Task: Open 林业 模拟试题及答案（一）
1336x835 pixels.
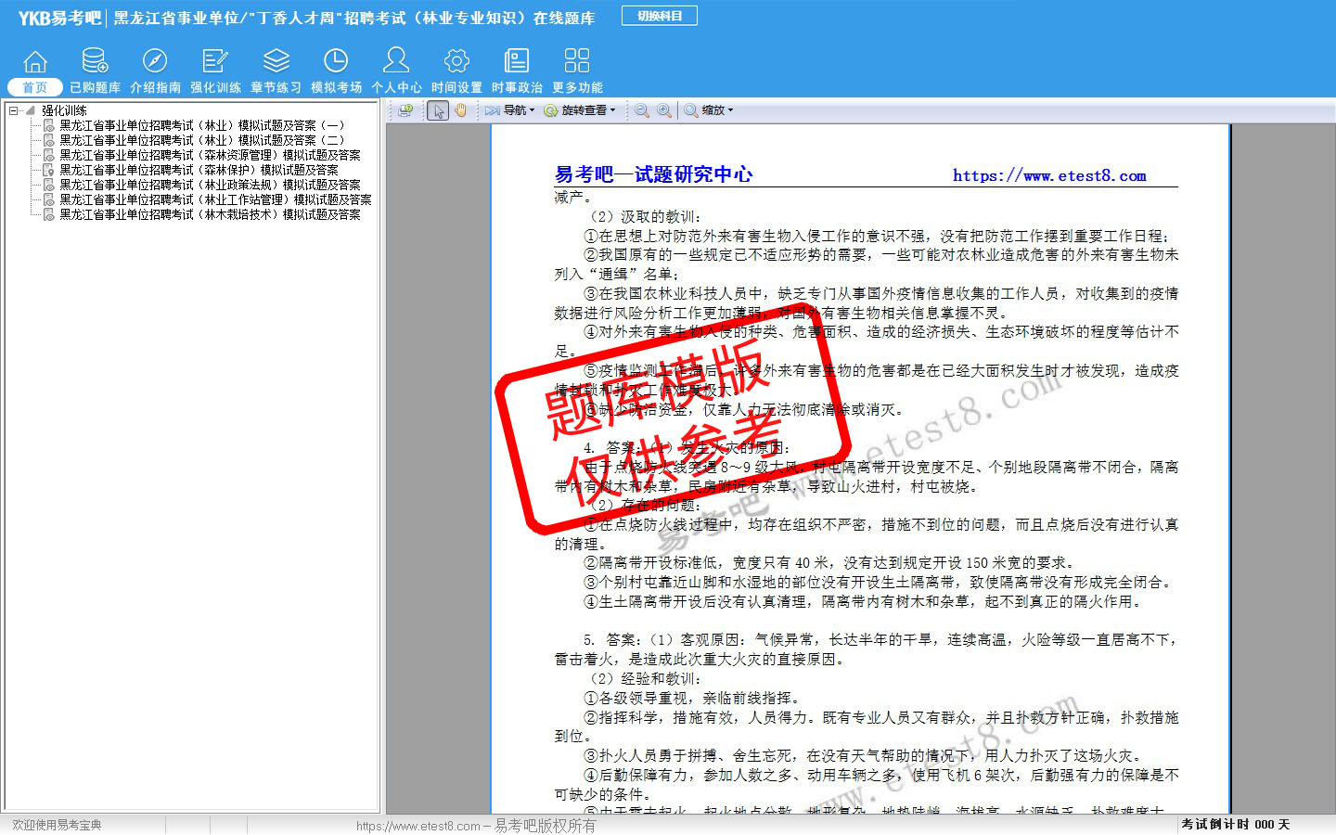Action: [202, 125]
